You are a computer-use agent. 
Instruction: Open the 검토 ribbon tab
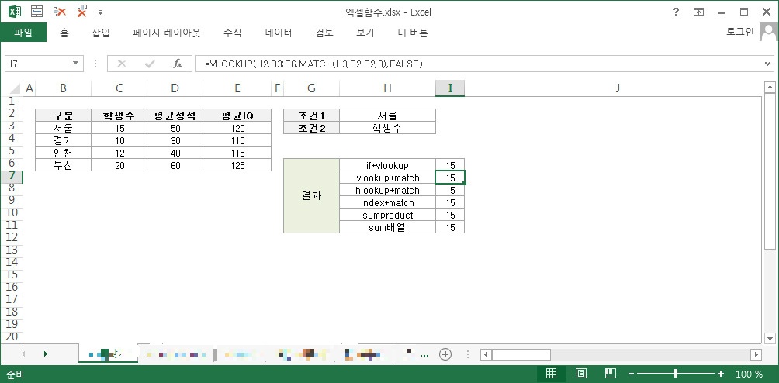[x=324, y=33]
